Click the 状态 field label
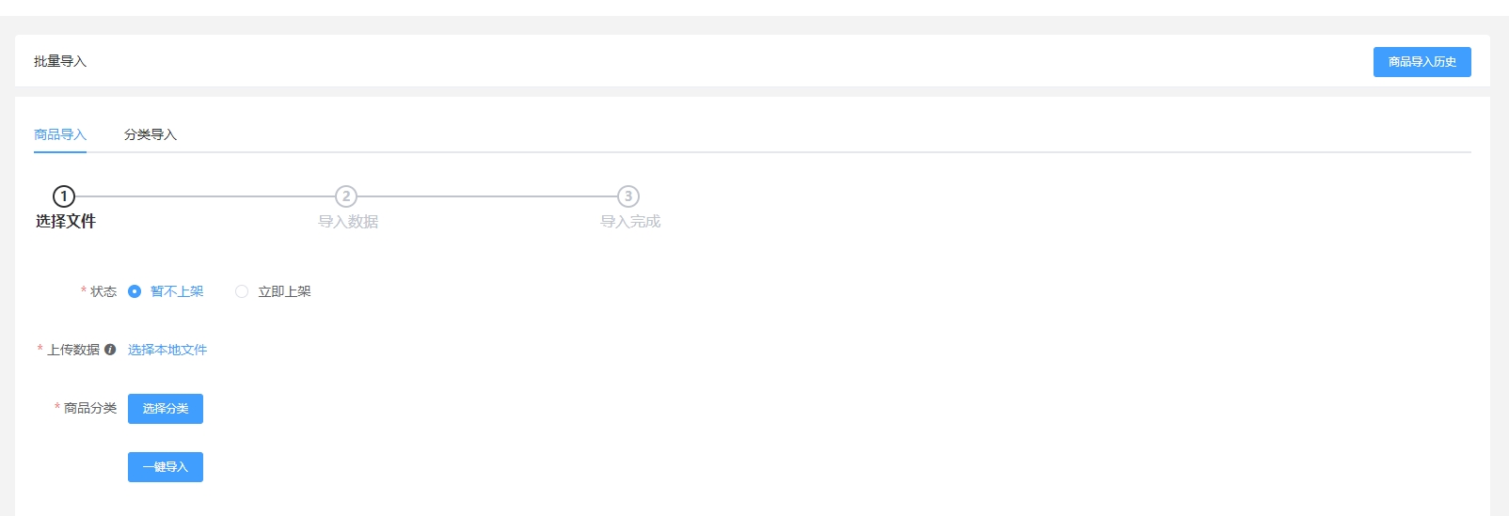This screenshot has height=516, width=1509. click(x=103, y=291)
